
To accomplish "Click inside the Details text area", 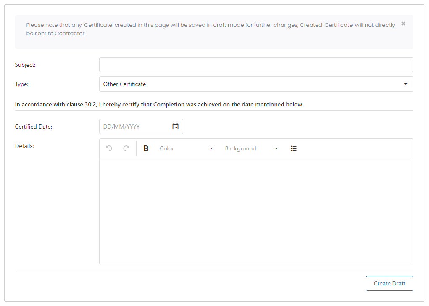I will [256, 211].
